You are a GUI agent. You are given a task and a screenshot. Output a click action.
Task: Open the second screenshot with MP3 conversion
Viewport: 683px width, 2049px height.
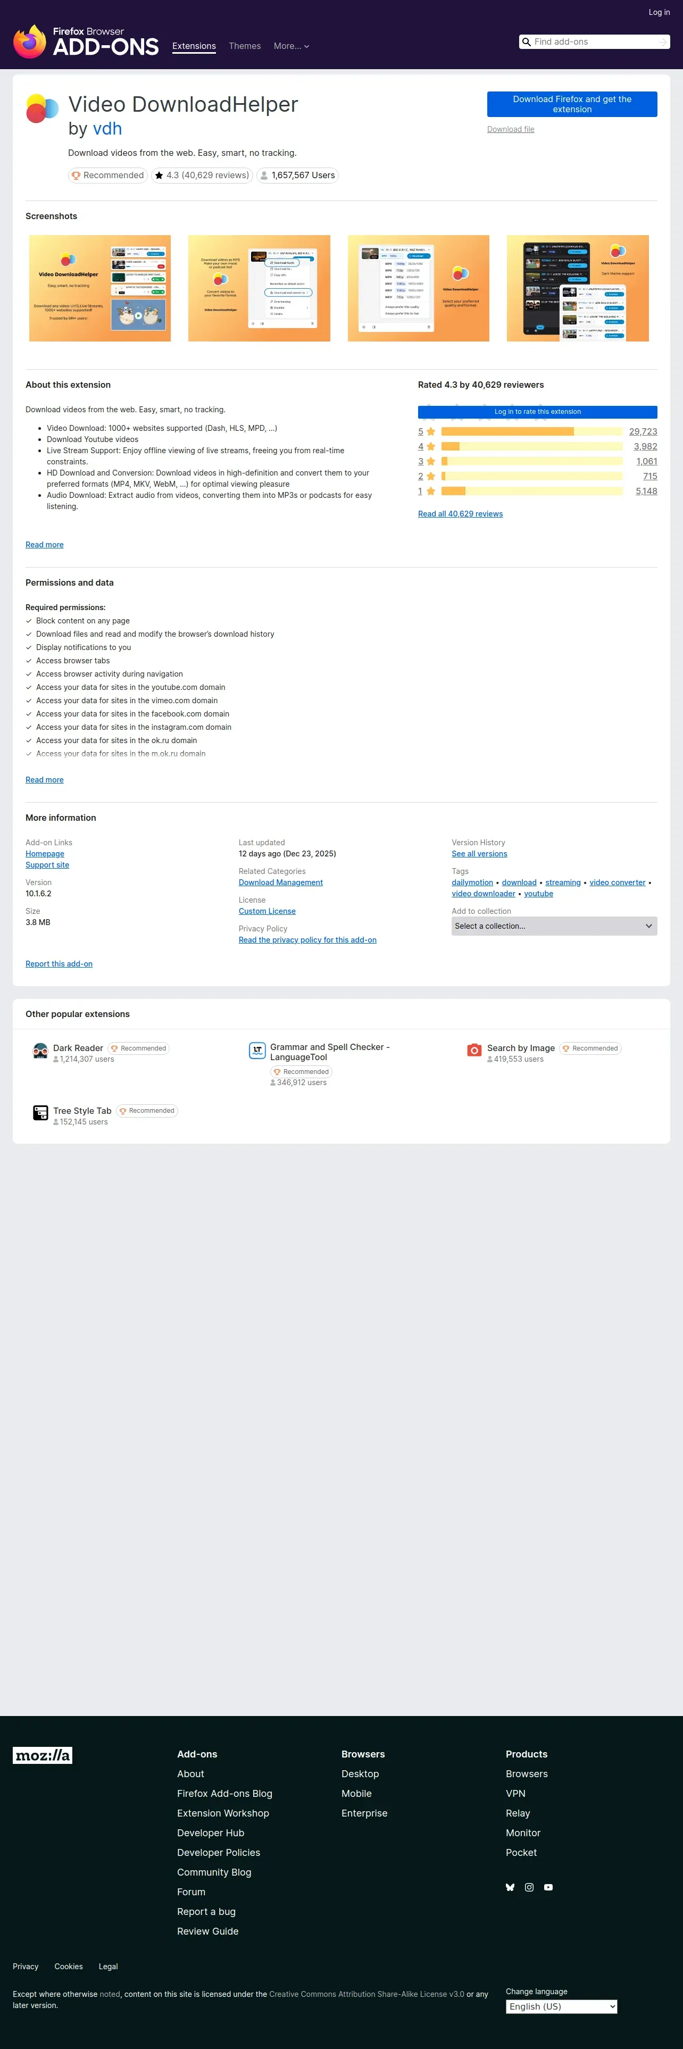coord(259,289)
